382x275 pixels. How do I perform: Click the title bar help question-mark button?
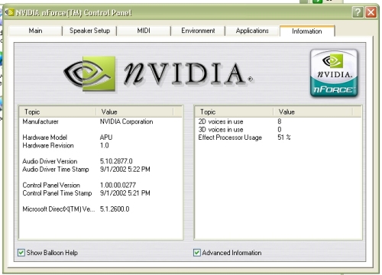(358, 12)
